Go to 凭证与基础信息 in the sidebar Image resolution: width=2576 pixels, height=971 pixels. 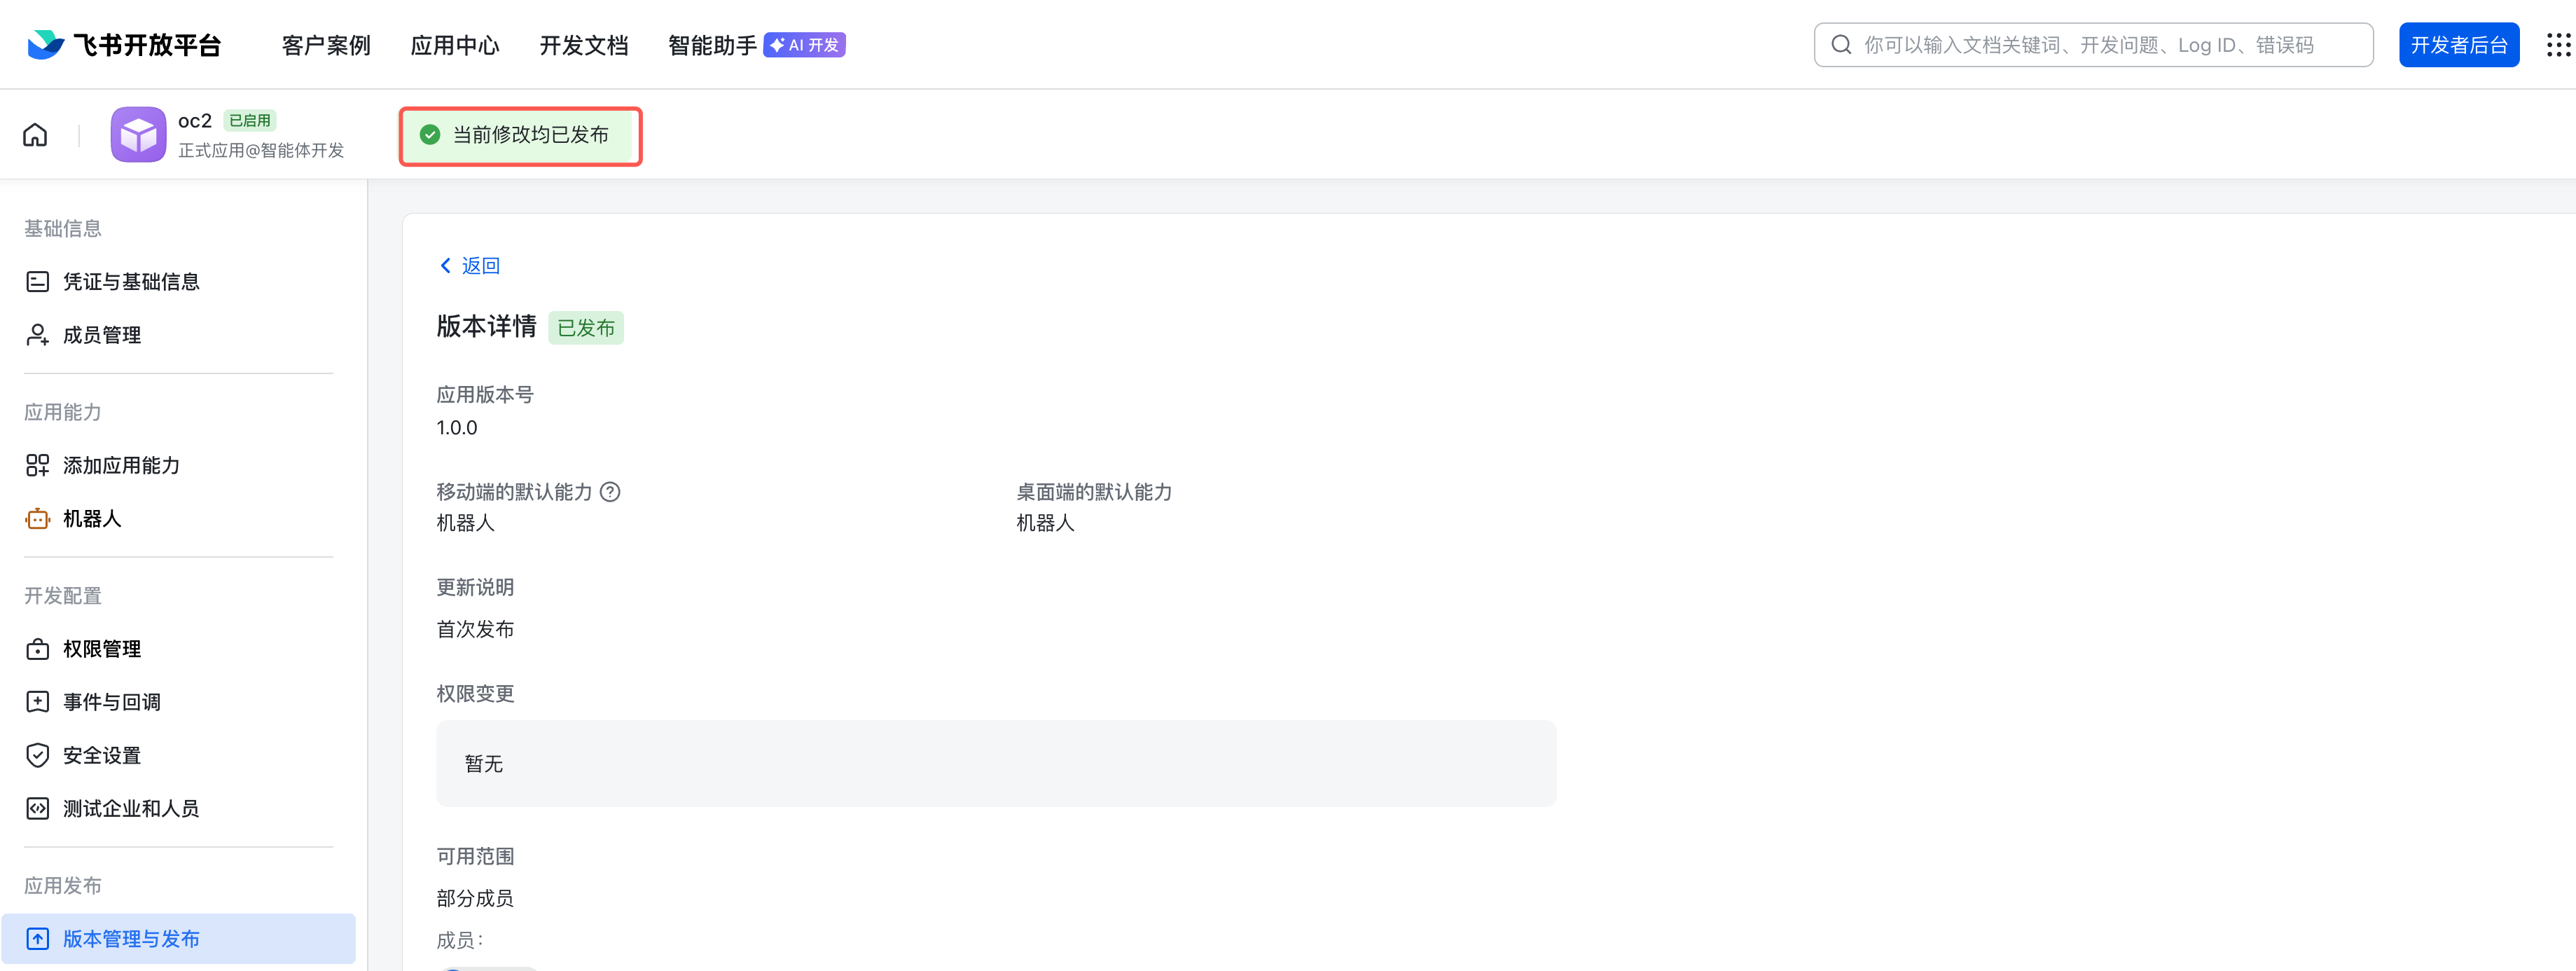point(130,282)
